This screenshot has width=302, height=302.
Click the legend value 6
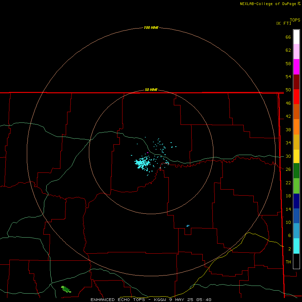pos(289,236)
